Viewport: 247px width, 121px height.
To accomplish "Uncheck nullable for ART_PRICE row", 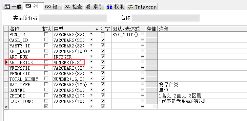I will click(103, 62).
